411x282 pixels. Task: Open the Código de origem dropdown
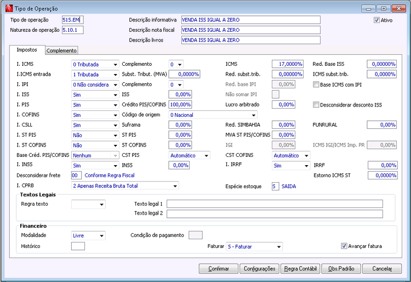(x=213, y=115)
